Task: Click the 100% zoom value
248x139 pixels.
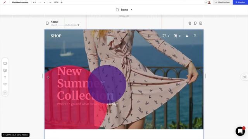Action: (x=56, y=2)
